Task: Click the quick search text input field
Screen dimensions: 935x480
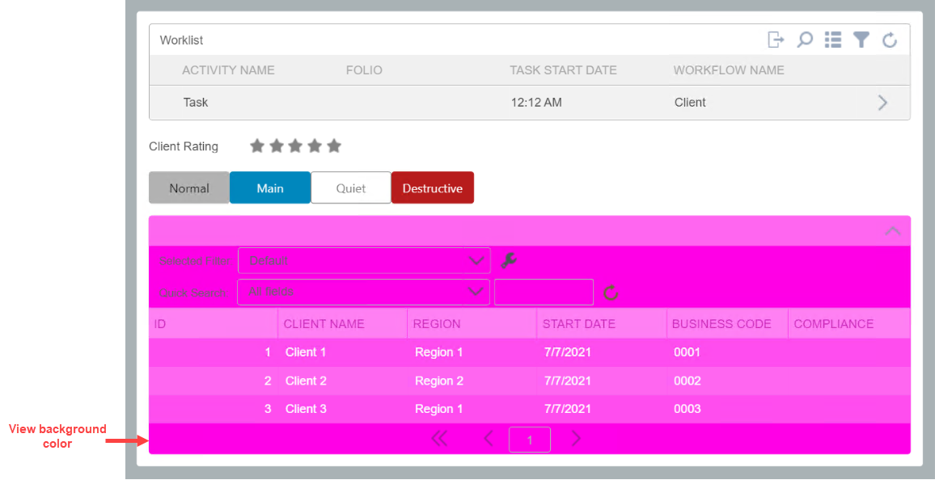Action: (544, 293)
